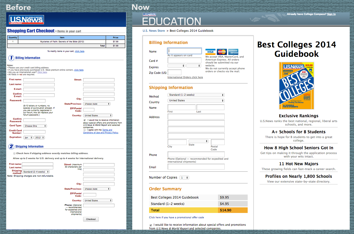Screen dimensions: 354x234
Task: Click International Orders click here link
Action: [x=185, y=77]
